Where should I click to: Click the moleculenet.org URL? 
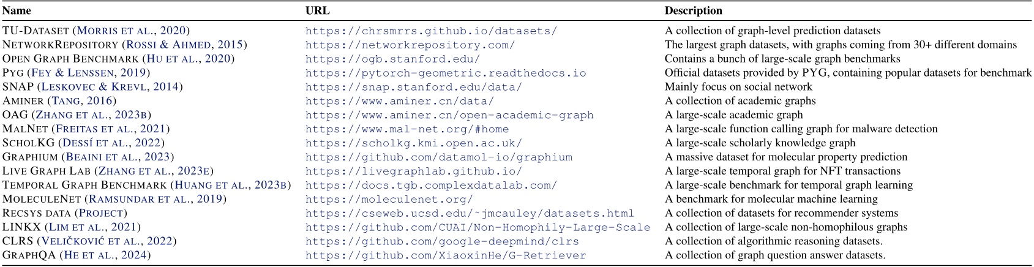[389, 199]
